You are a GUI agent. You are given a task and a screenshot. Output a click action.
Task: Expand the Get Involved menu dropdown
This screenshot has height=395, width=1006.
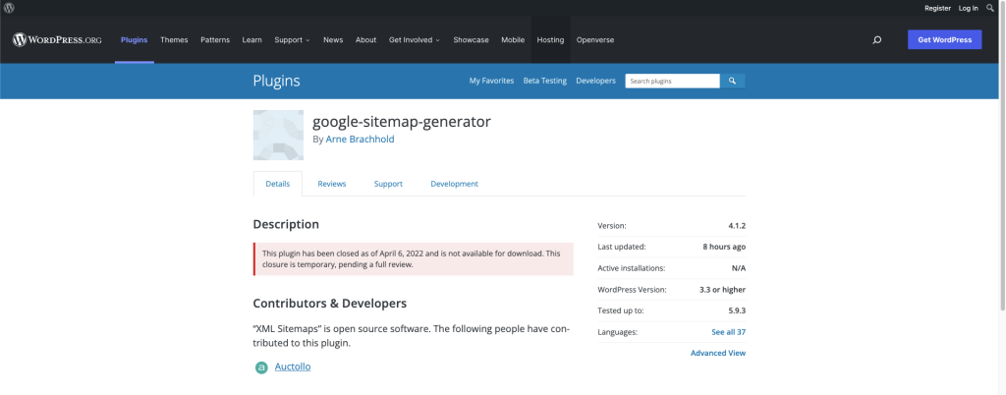point(415,39)
